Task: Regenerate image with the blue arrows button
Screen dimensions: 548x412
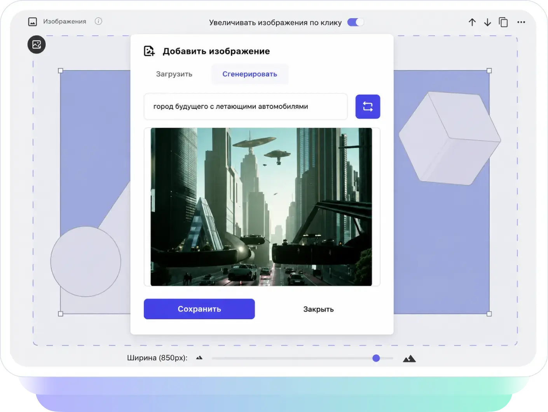Action: coord(368,107)
